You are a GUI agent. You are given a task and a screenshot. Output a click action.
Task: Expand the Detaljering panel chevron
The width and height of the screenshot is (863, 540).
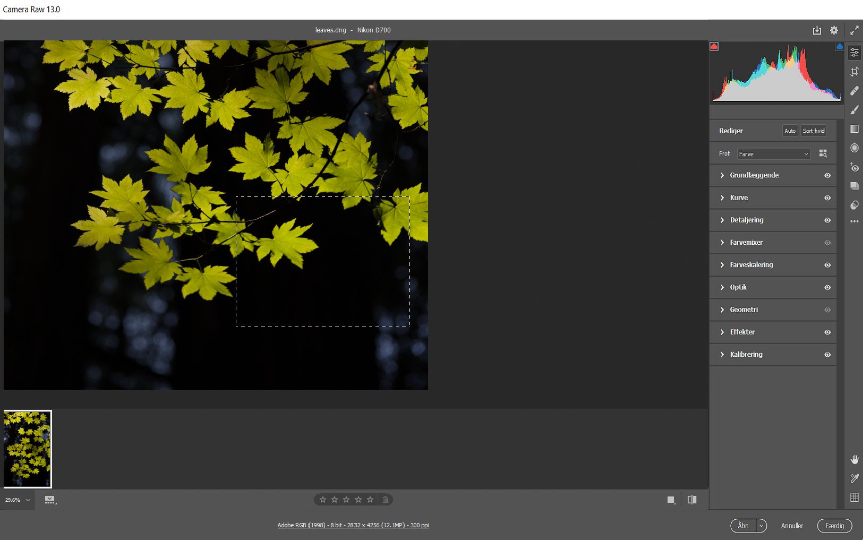tap(722, 220)
